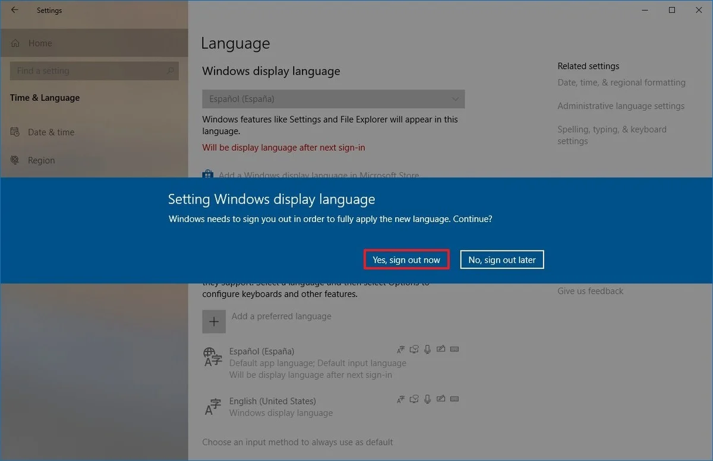This screenshot has height=461, width=713.
Task: Select Español (España) in language list
Action: pos(262,351)
